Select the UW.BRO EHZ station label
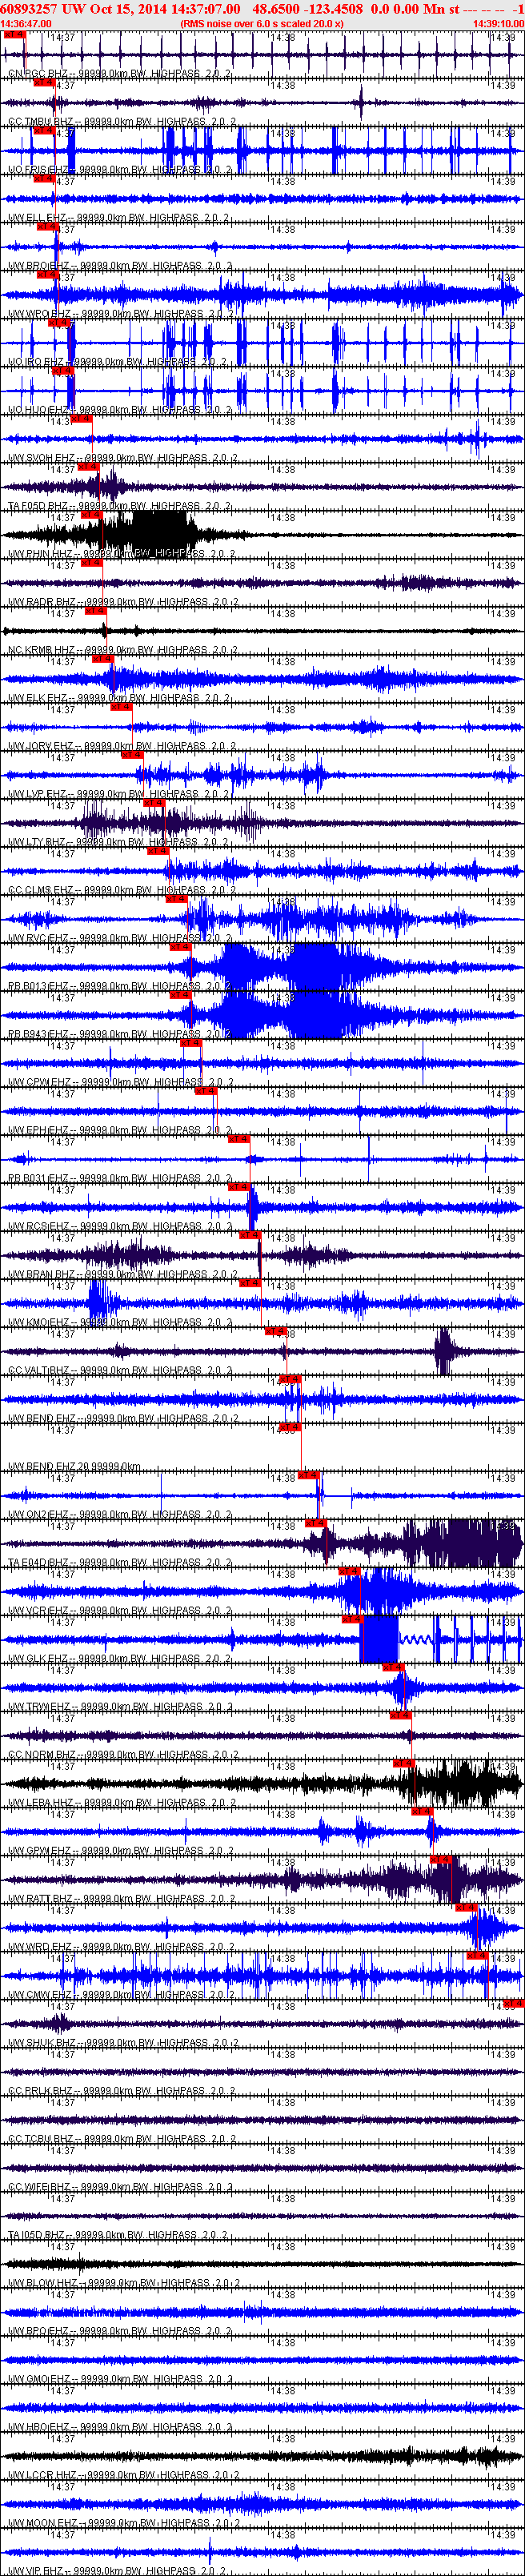Image resolution: width=525 pixels, height=2576 pixels. tap(120, 266)
